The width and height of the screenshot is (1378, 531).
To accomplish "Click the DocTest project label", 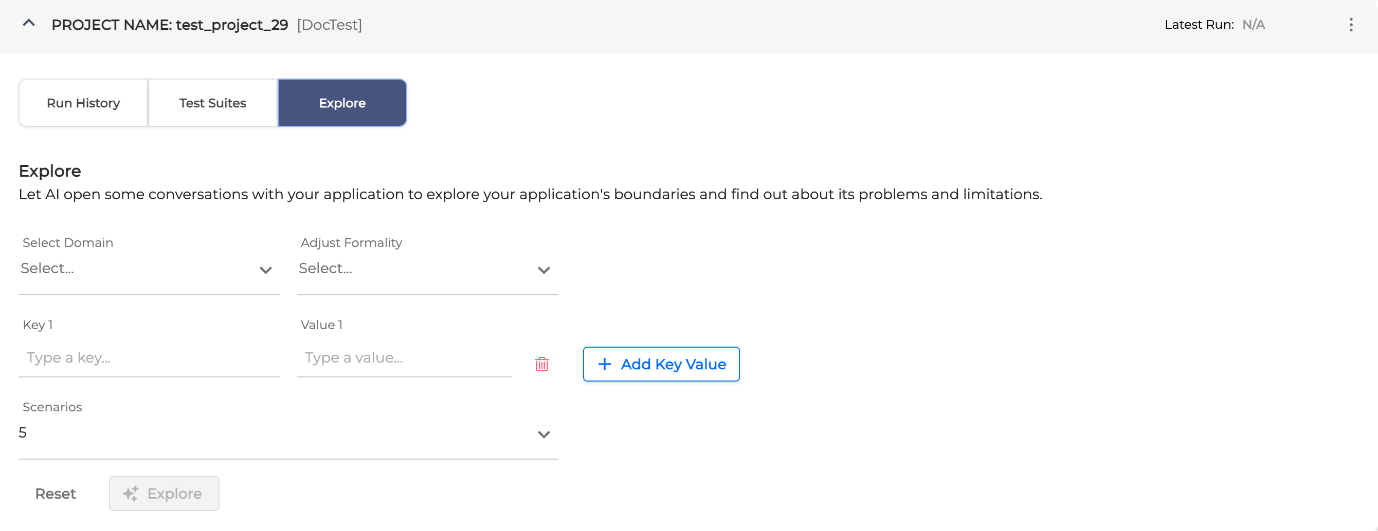I will click(330, 25).
